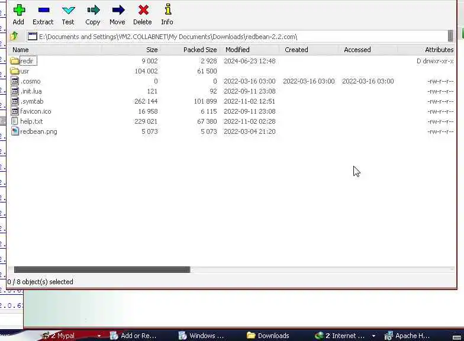Click .cosmo accessed date cell
464x341 pixels.
pyautogui.click(x=368, y=81)
